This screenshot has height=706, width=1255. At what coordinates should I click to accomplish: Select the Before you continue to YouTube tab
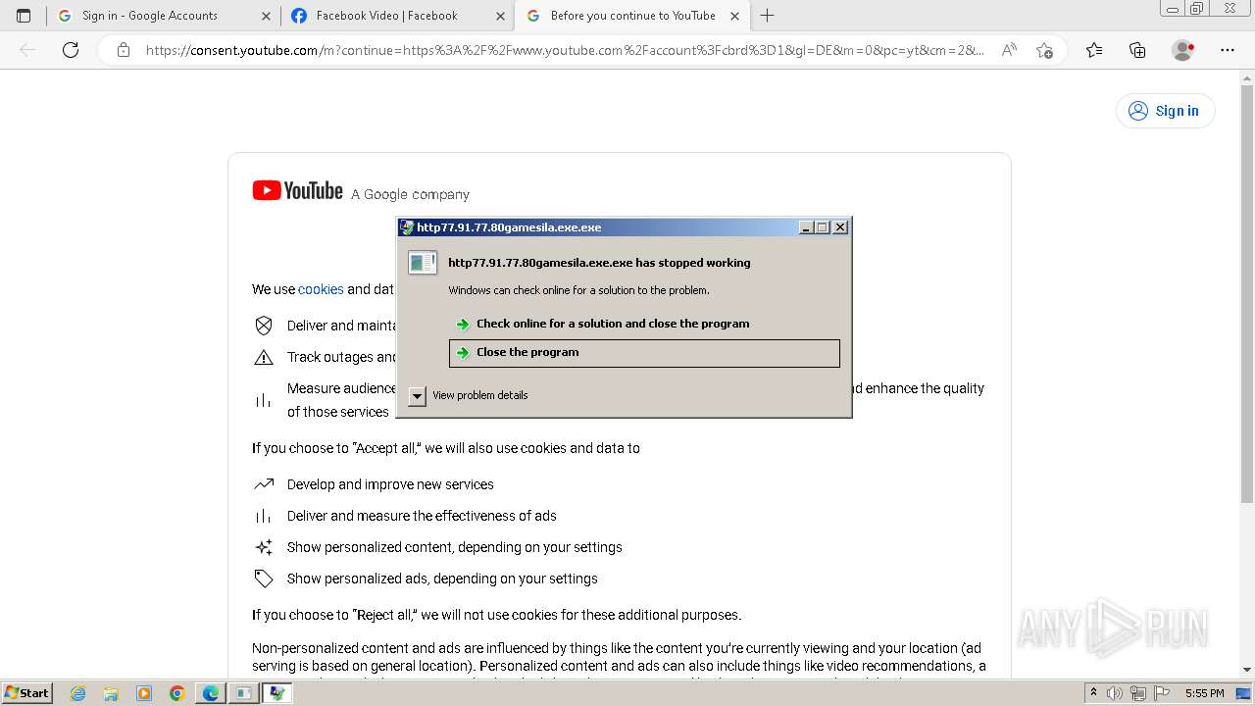631,16
